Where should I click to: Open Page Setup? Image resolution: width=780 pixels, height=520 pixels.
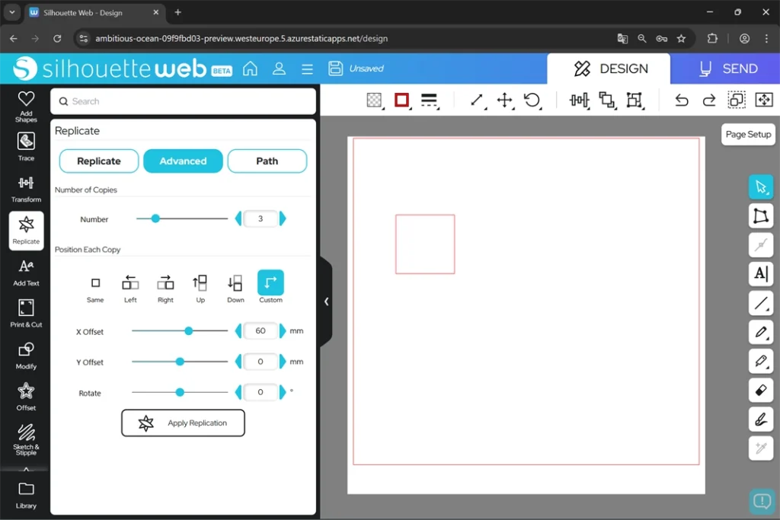pyautogui.click(x=748, y=135)
